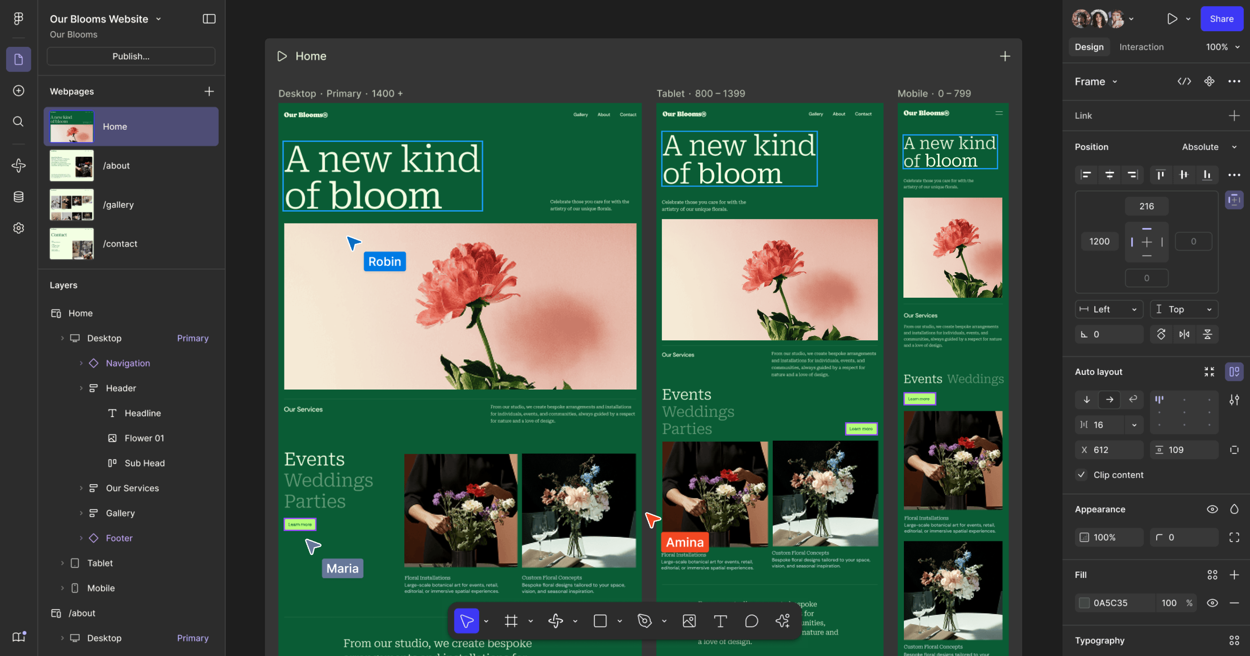The height and width of the screenshot is (656, 1250).
Task: Click the Publish button
Action: click(131, 56)
